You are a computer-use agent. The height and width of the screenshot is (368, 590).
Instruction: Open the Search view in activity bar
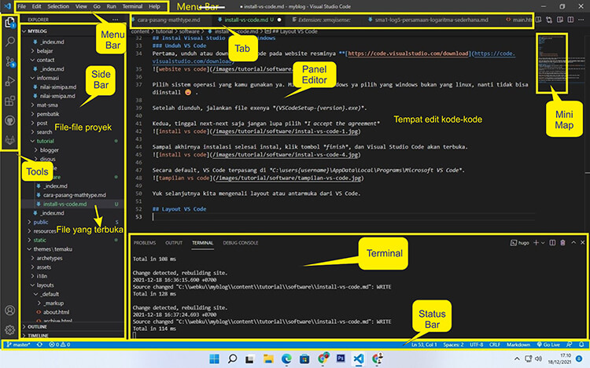(9, 42)
